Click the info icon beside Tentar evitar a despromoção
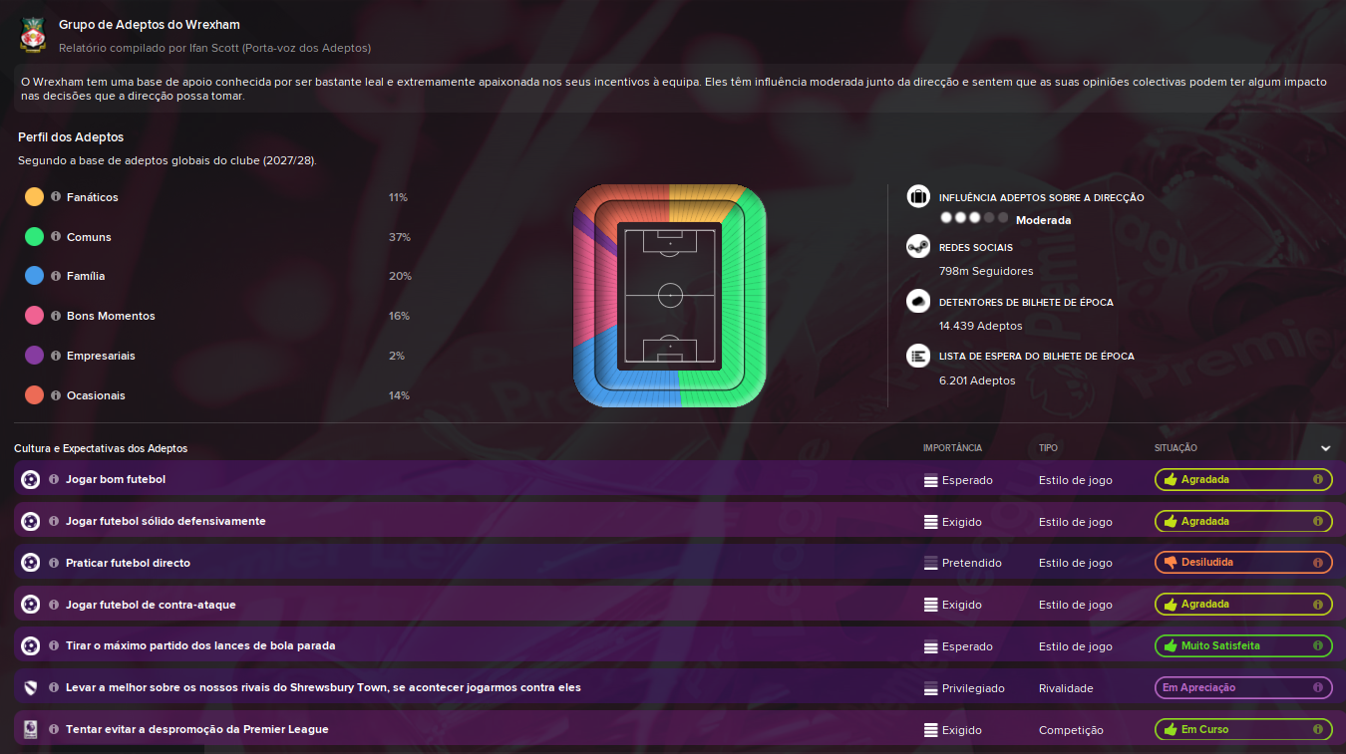 (54, 729)
